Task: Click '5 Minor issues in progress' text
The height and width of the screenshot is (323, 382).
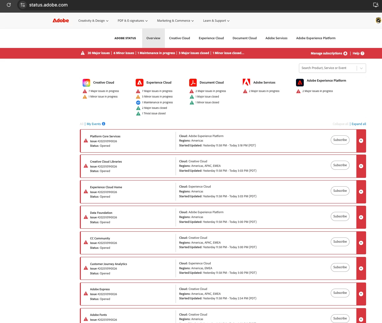Action: point(157,97)
